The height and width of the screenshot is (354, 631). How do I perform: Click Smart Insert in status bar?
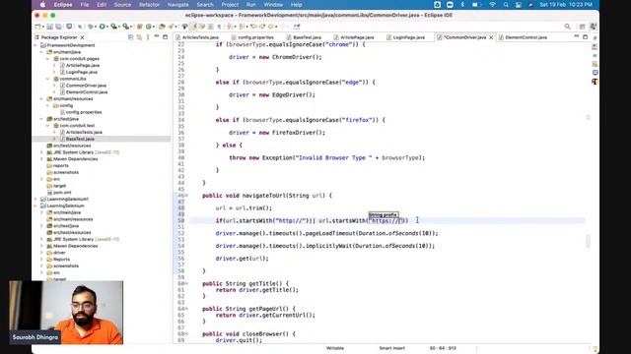tap(391, 348)
